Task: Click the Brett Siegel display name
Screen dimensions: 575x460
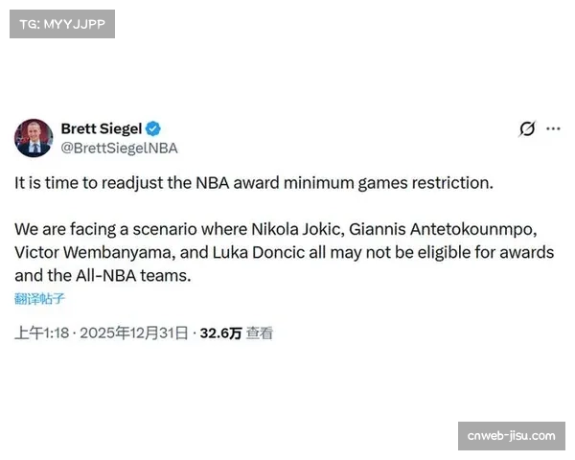Action: (101, 128)
